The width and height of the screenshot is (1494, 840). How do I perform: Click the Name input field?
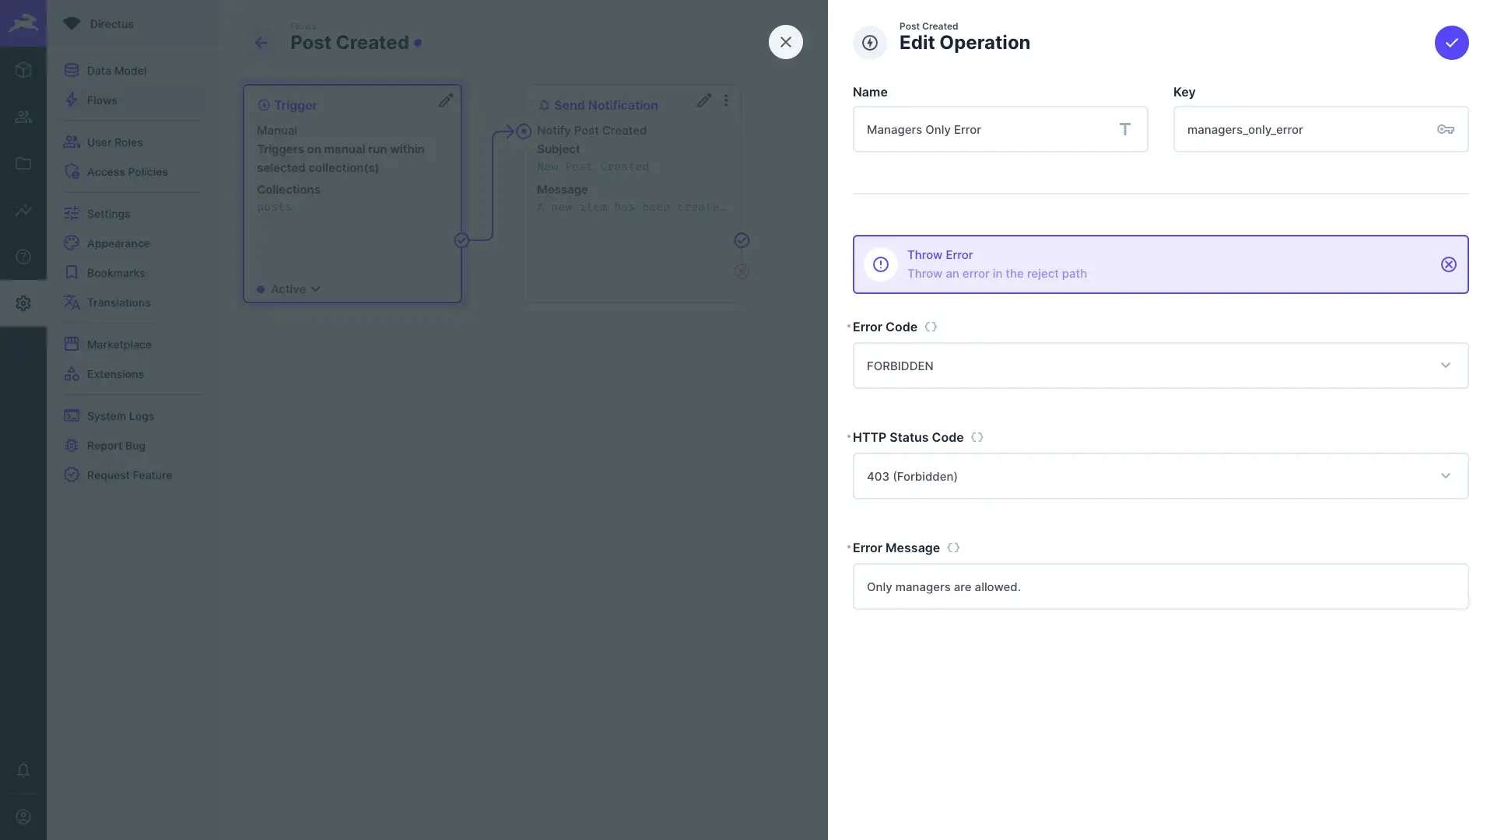[988, 129]
